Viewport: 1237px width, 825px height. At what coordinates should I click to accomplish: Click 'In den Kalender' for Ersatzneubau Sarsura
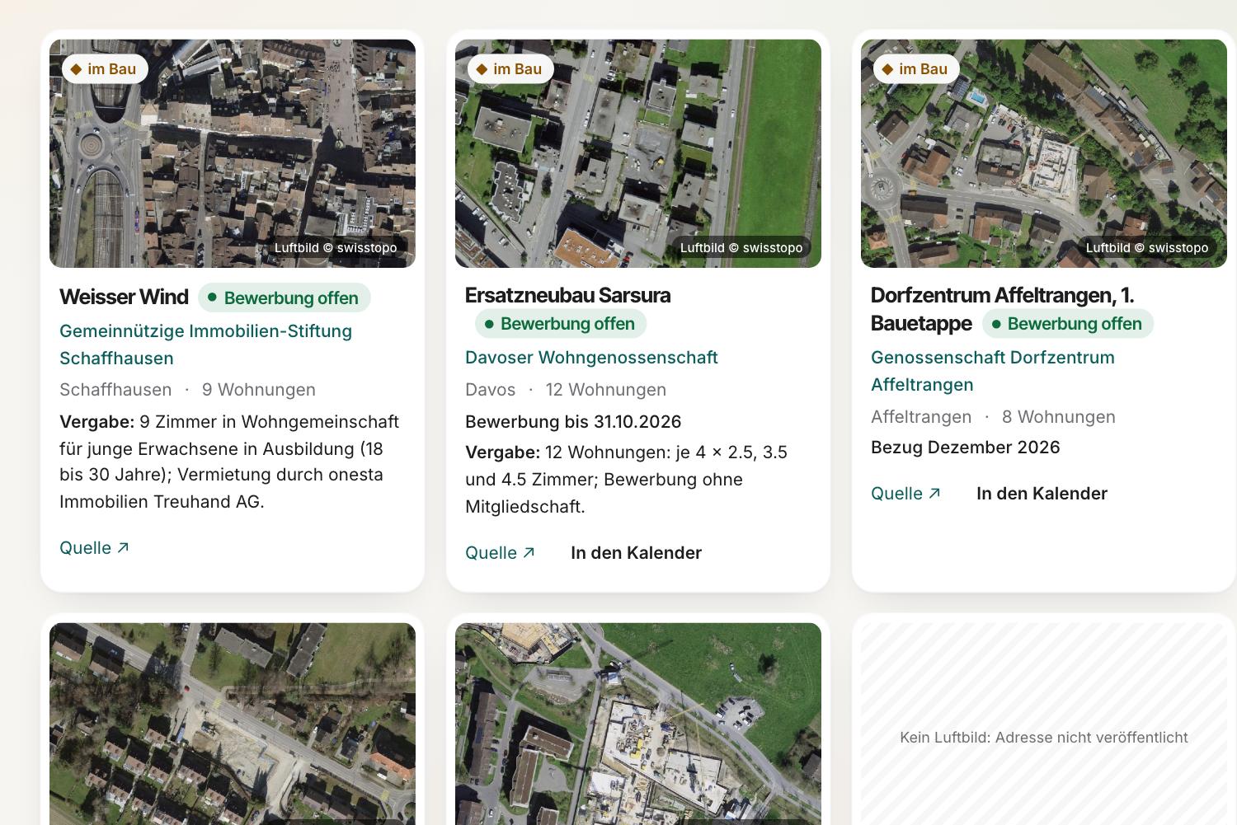636,553
